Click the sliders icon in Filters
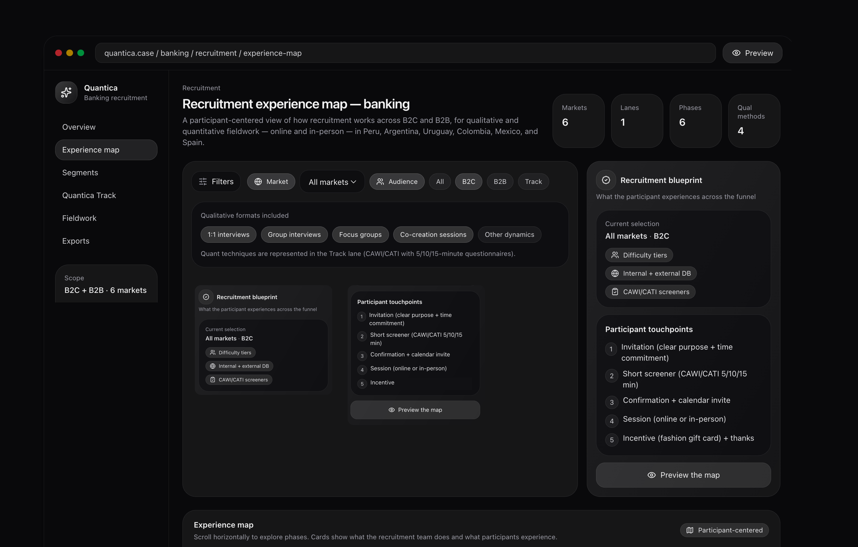This screenshot has height=547, width=858. pyautogui.click(x=203, y=182)
